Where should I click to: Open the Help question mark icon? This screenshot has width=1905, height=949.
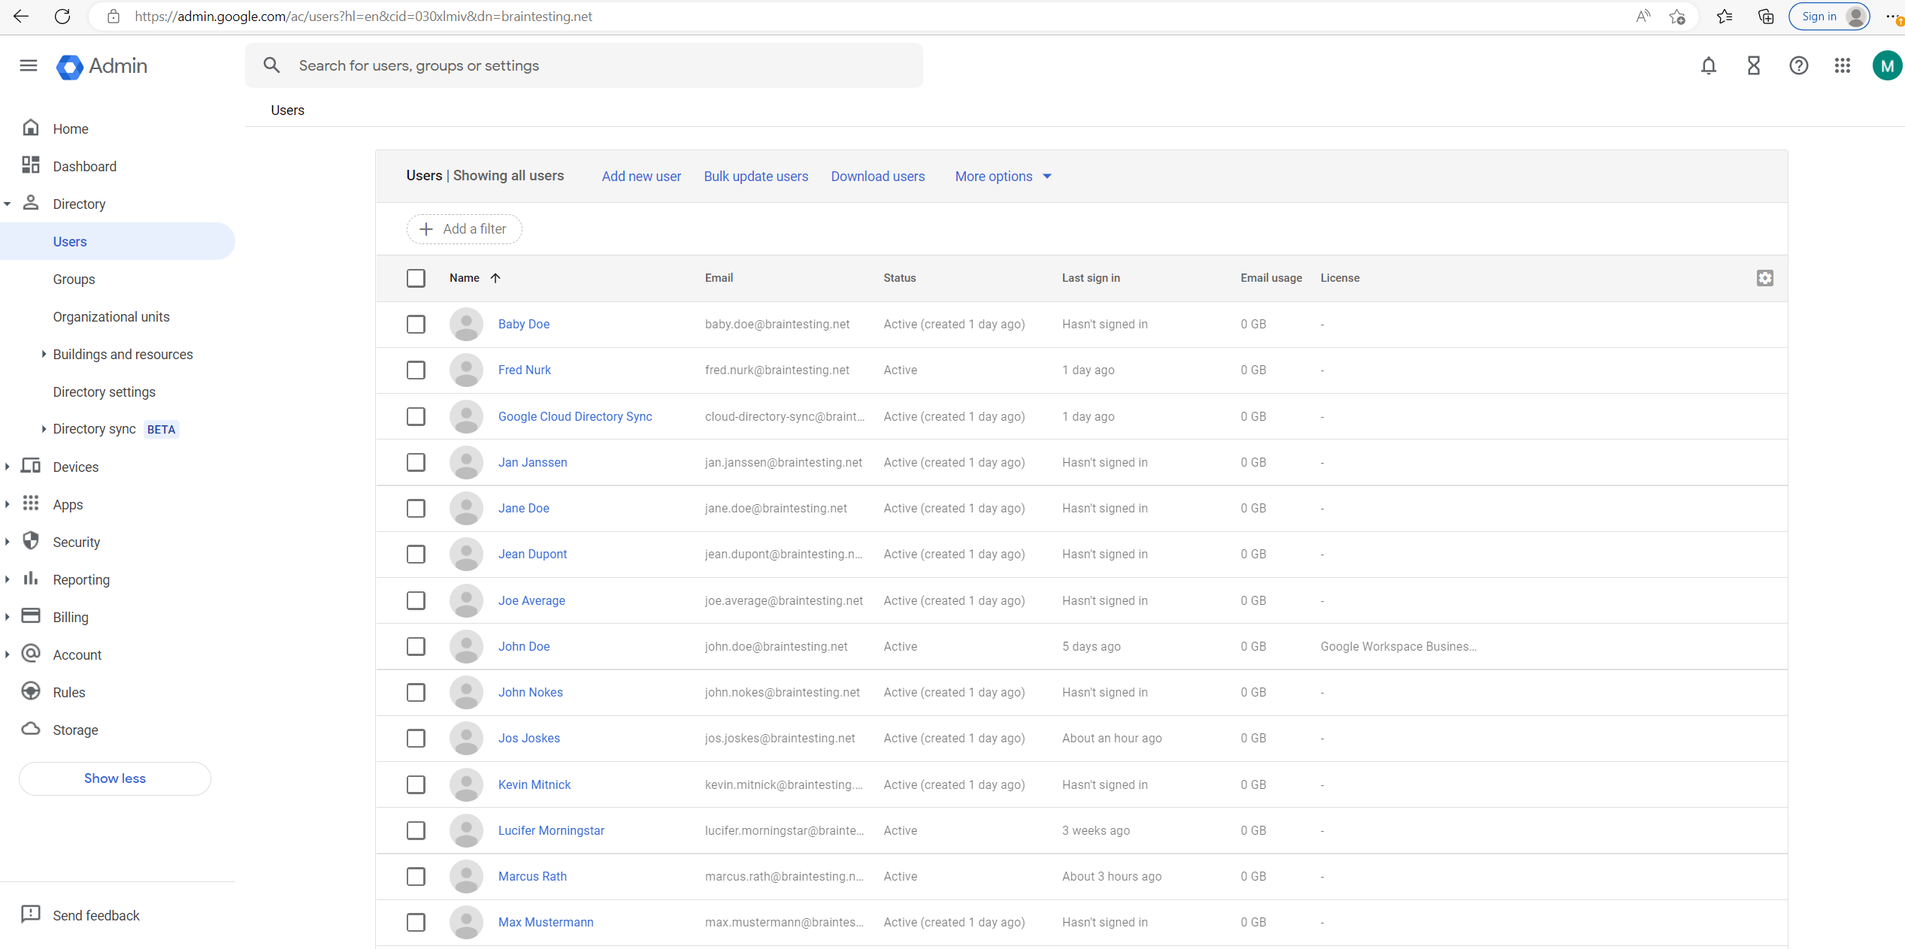(1798, 65)
